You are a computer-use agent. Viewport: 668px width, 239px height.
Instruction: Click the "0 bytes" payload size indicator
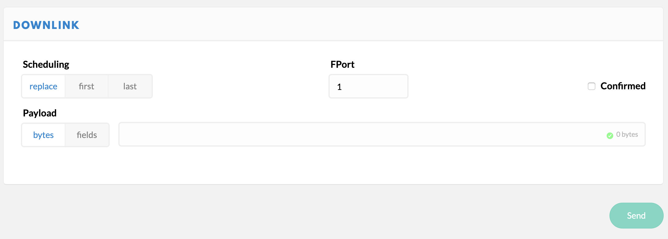coord(627,135)
